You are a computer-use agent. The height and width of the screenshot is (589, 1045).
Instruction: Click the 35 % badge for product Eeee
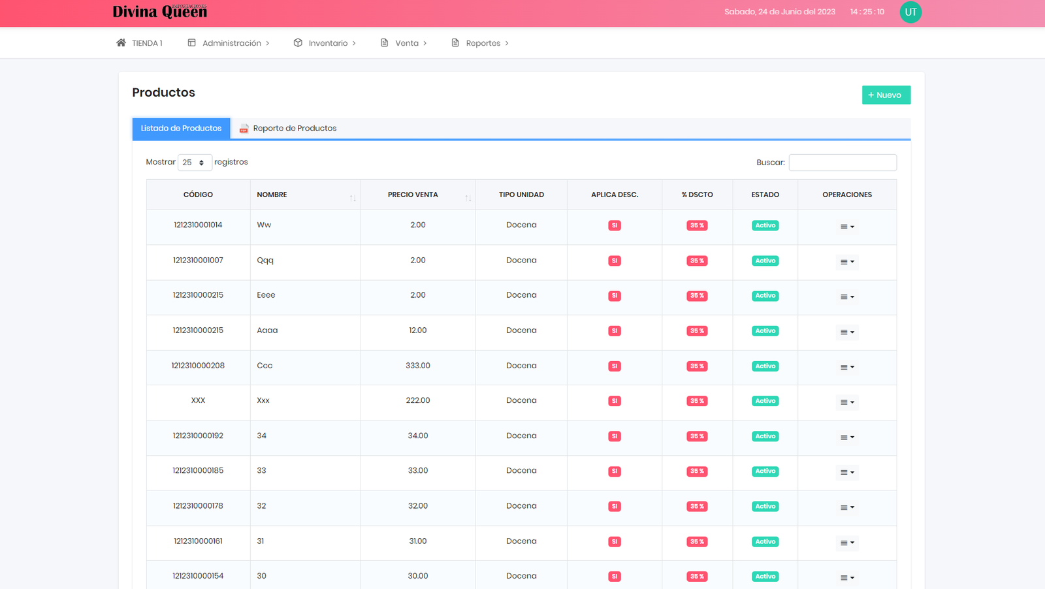(697, 296)
